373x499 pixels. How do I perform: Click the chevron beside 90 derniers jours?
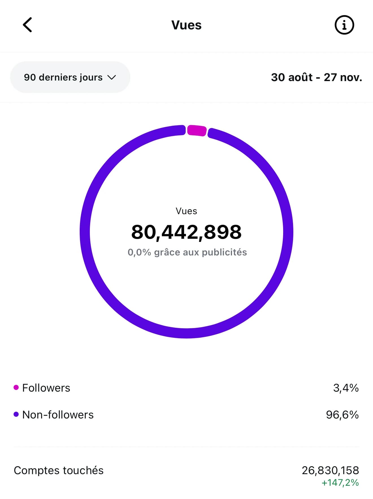[112, 77]
